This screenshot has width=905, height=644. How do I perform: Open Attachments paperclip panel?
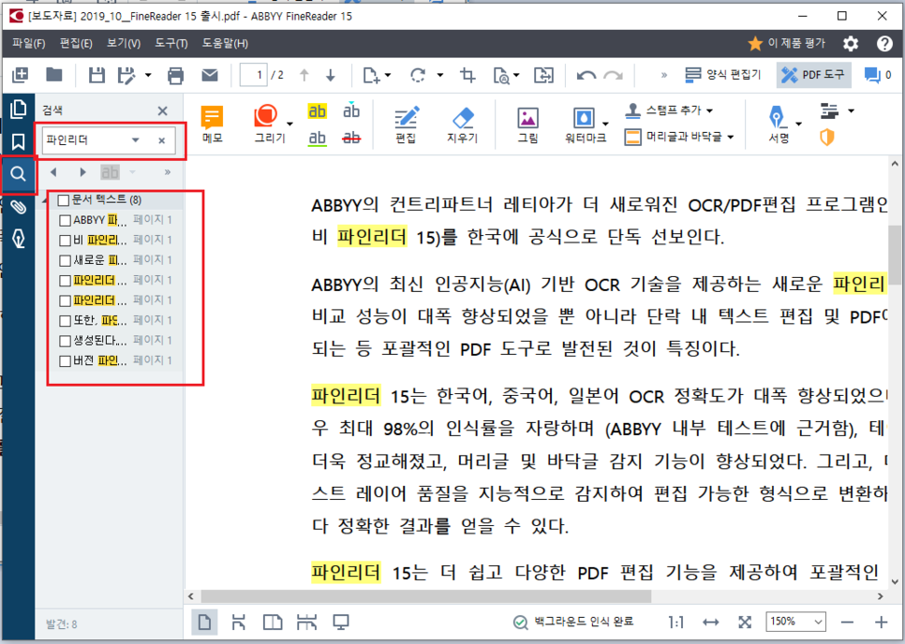pos(19,207)
